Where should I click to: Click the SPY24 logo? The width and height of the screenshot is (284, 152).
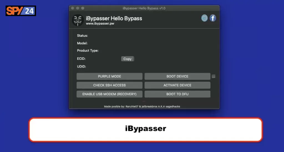(x=21, y=11)
